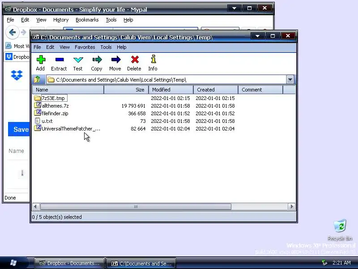Click the Extract toolbar icon
Screen dimensions: 358x269
click(x=60, y=60)
